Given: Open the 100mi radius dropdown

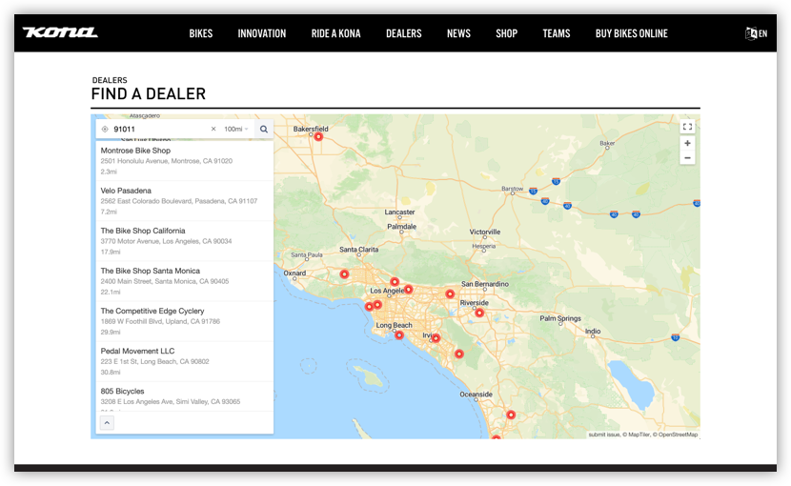Looking at the screenshot, I should [x=236, y=130].
